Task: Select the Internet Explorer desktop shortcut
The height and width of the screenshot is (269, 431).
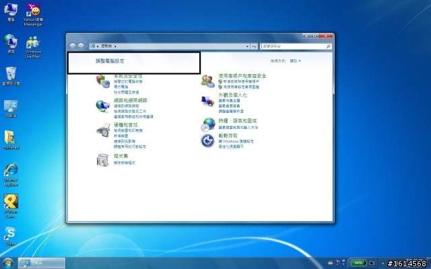Action: (11, 175)
